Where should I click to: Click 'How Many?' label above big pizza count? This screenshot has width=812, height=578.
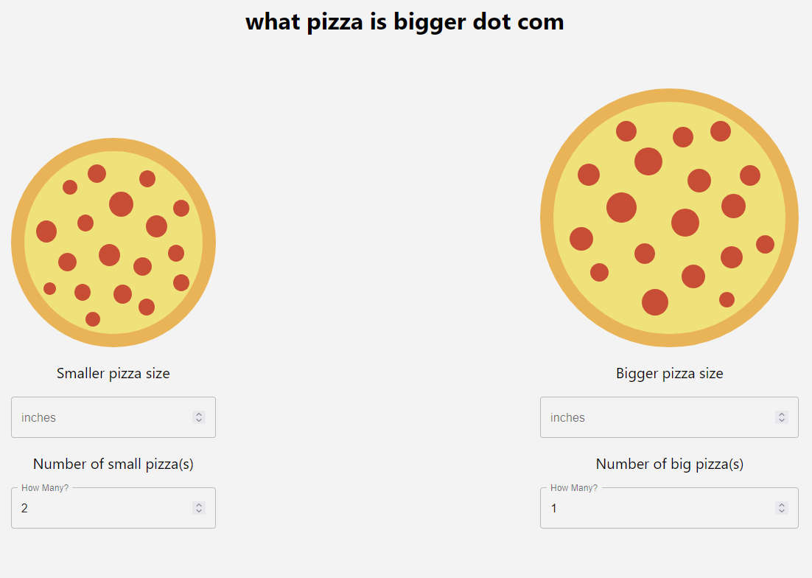(574, 488)
